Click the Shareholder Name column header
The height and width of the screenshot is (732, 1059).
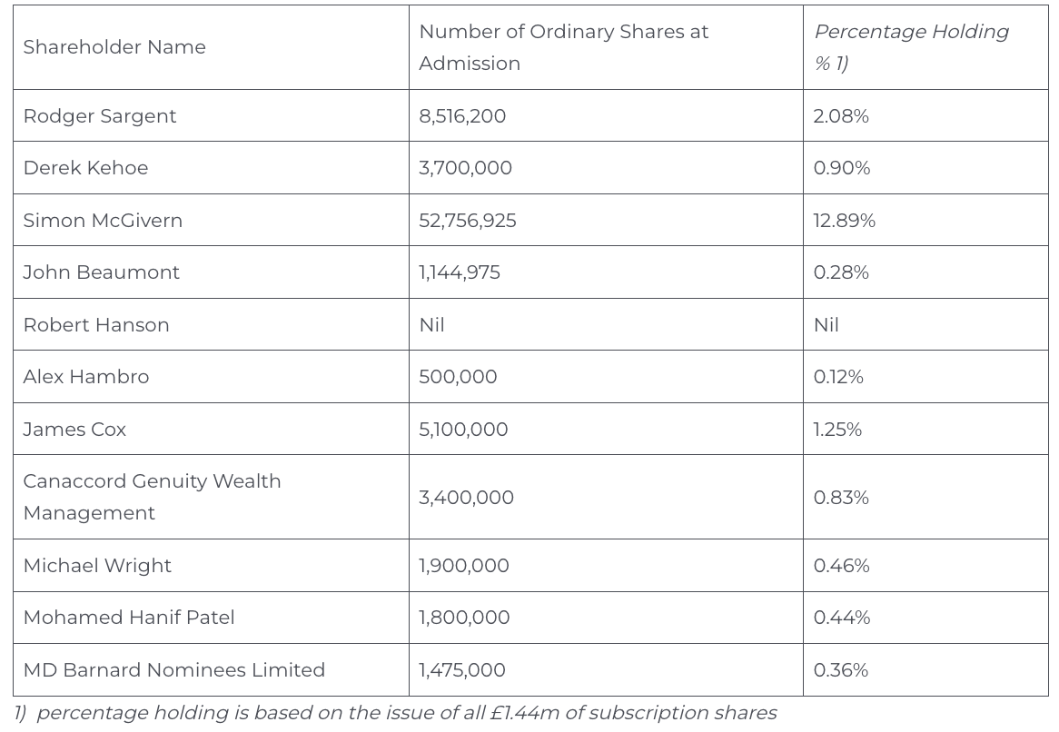click(114, 47)
